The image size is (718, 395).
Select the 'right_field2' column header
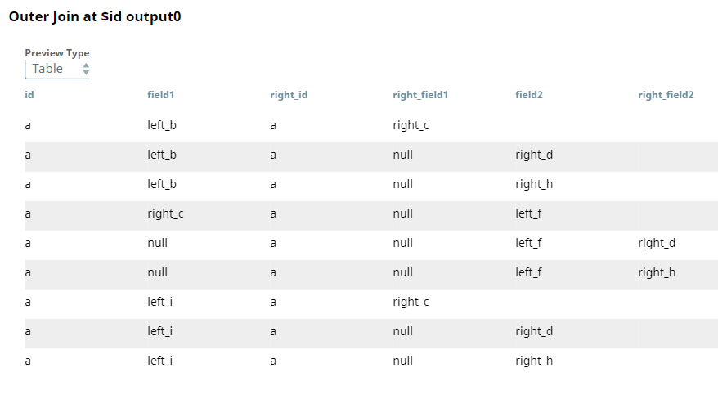(x=666, y=95)
